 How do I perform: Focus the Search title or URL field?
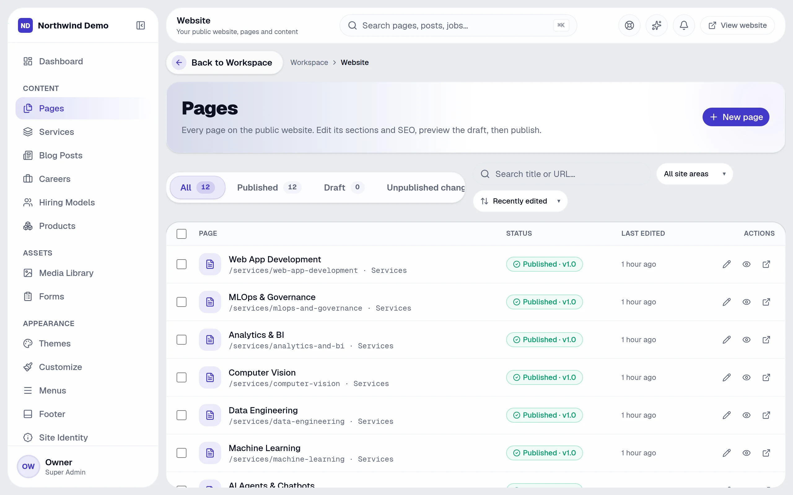562,174
